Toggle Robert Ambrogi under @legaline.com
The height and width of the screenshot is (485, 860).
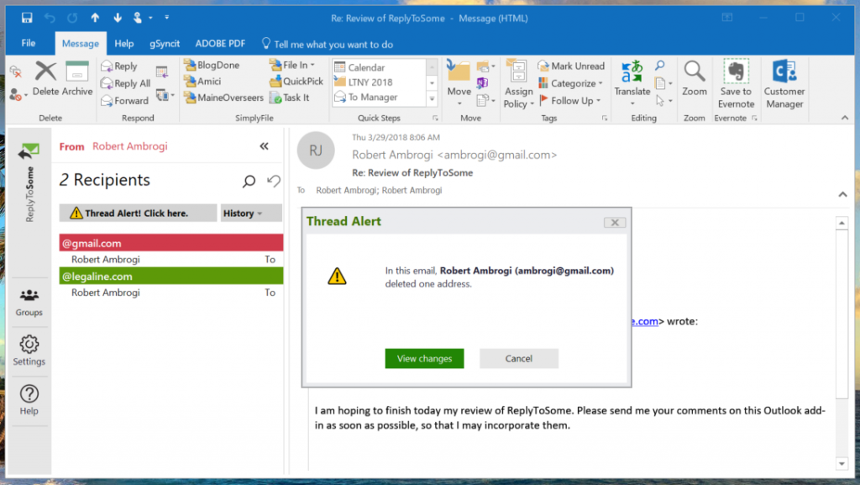coord(171,293)
